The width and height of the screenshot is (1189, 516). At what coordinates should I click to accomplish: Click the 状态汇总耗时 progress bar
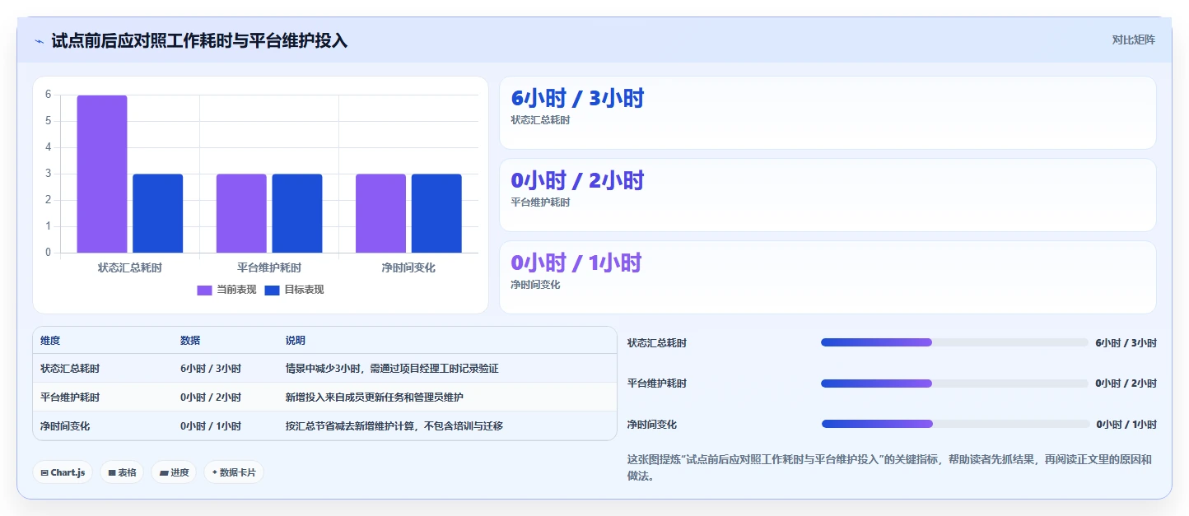[954, 342]
